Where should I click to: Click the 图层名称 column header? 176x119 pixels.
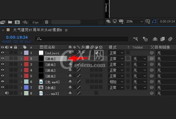(x=47, y=47)
